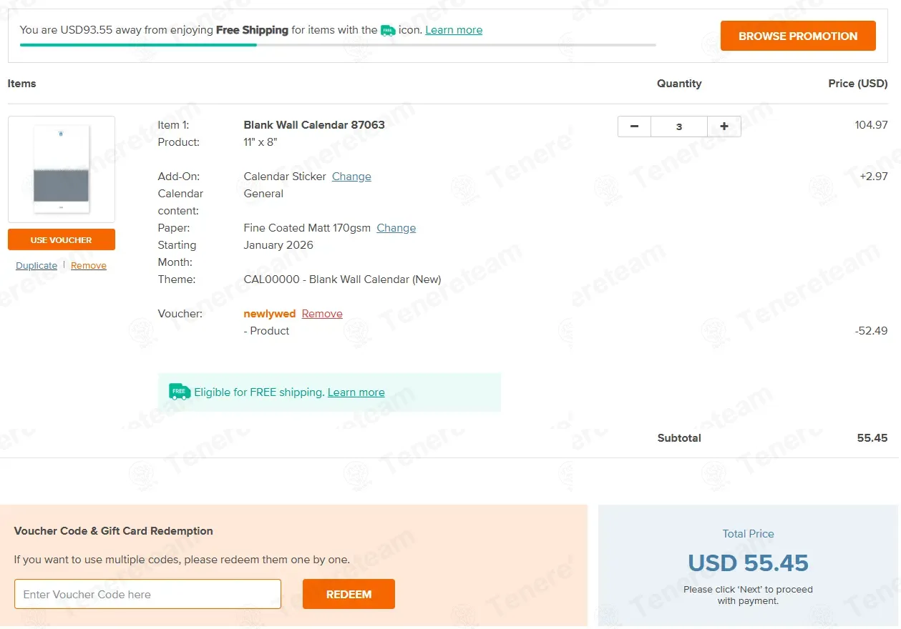Open Learn more link in top banner
The image size is (901, 629).
(x=454, y=30)
